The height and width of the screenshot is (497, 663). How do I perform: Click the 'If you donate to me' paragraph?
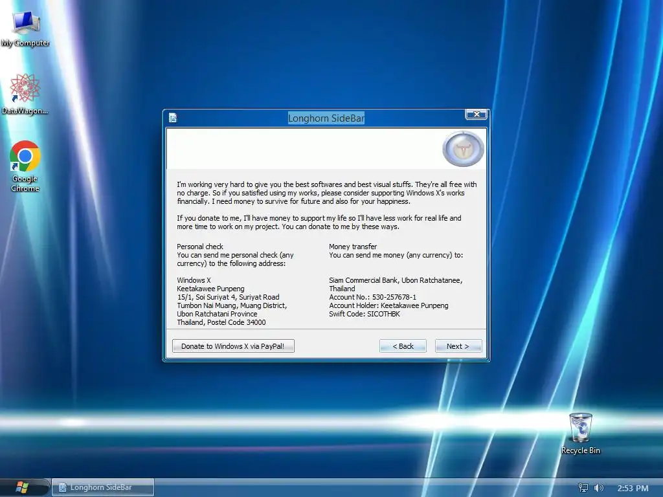(319, 223)
